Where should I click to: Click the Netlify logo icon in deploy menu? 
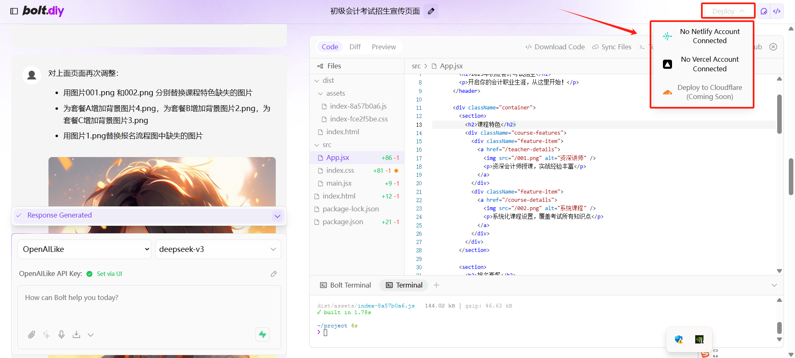coord(667,36)
